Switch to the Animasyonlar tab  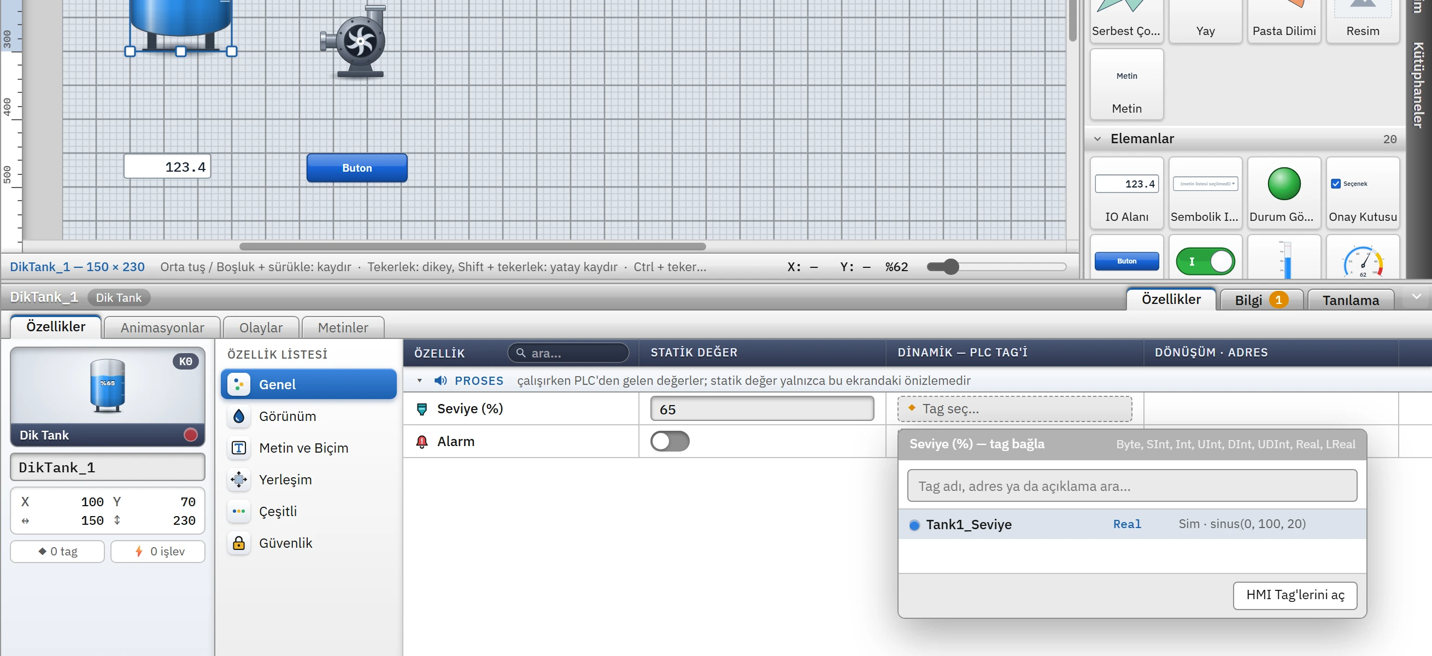162,327
